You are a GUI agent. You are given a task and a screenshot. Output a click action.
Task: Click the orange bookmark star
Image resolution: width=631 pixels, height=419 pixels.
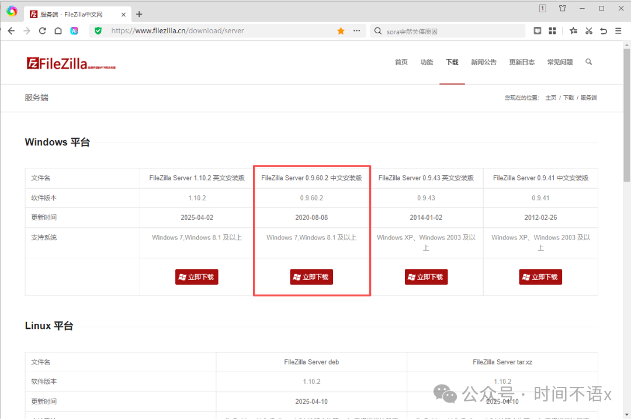[x=341, y=31]
